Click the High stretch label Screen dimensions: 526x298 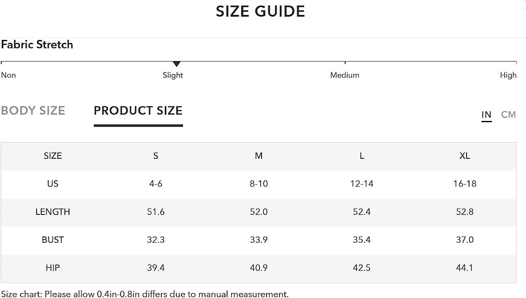508,75
